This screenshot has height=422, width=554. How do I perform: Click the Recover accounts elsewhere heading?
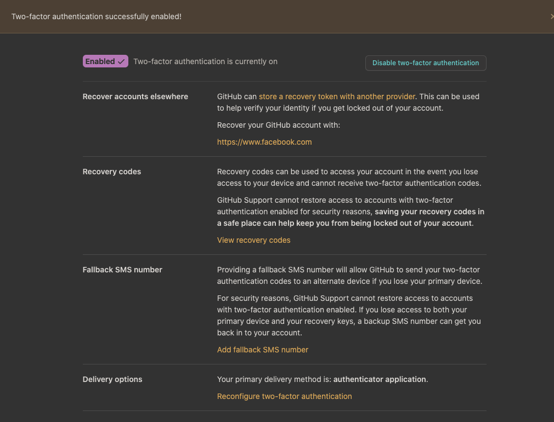[135, 96]
